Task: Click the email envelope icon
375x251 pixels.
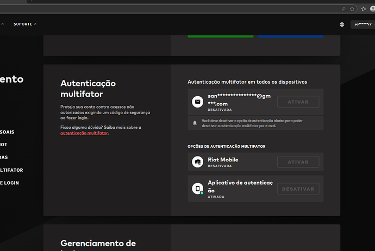Action: [x=197, y=102]
